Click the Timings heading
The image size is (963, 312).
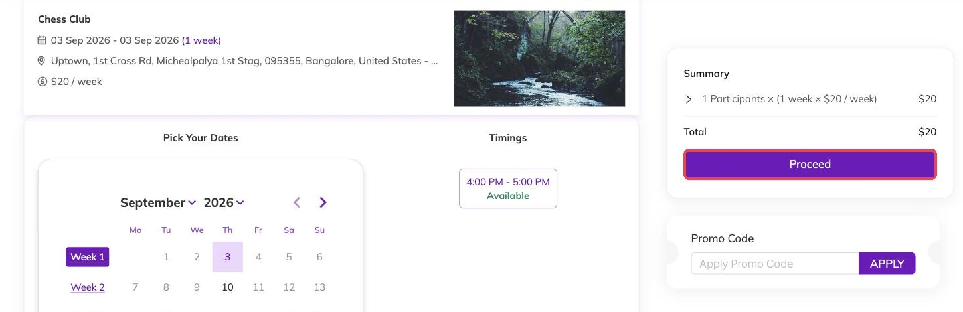508,138
